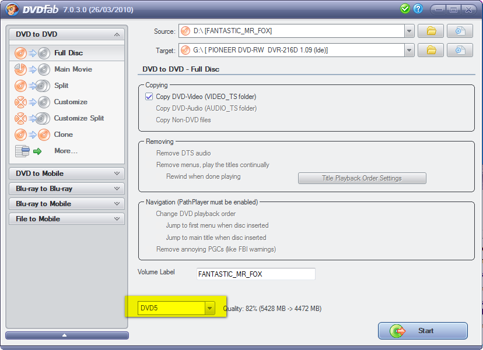Click the Volume Label text field
Image resolution: width=483 pixels, height=350 pixels.
(x=256, y=274)
